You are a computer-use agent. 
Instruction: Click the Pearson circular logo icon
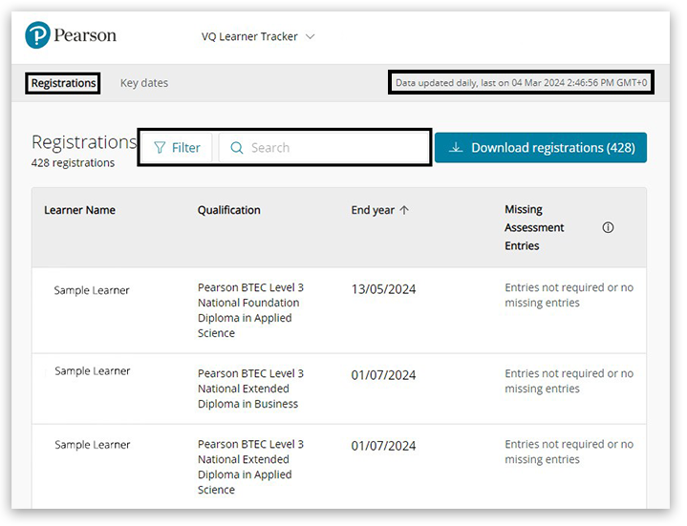(x=37, y=35)
